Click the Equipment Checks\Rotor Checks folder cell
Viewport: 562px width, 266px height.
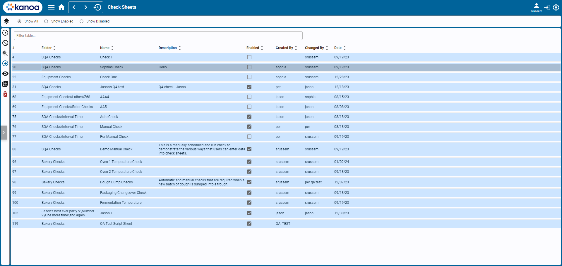(x=67, y=107)
